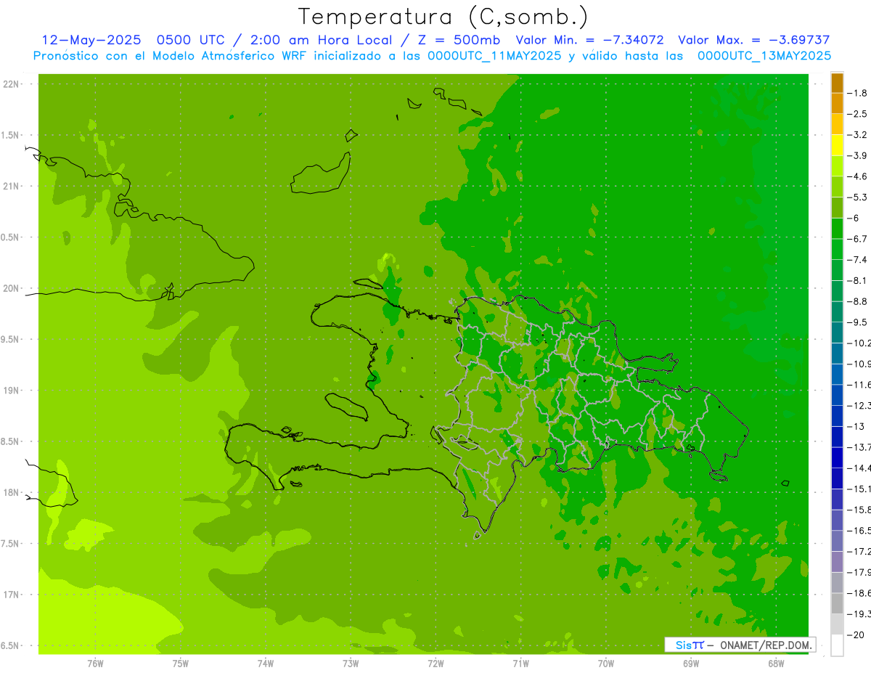Click the "-8.8" colorbar value
Viewport: 871px width, 673px height.
click(x=858, y=301)
